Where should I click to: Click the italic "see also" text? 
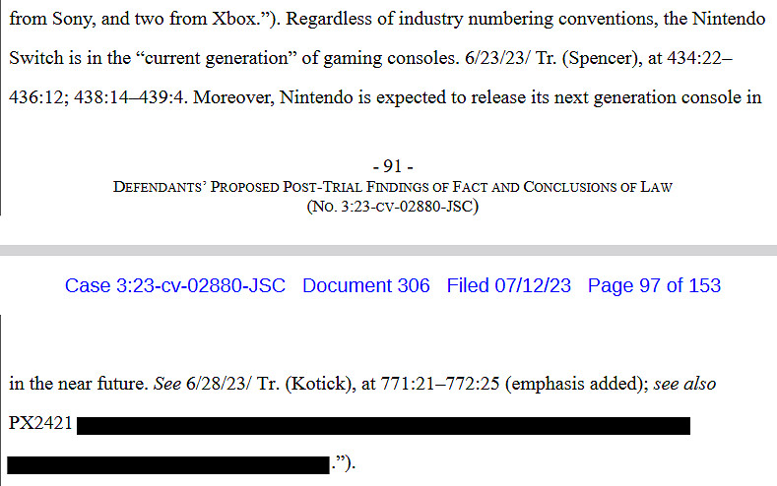[x=685, y=384]
